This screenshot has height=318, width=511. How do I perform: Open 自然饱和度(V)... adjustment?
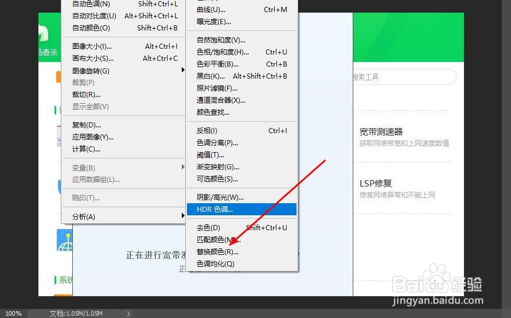pos(242,40)
